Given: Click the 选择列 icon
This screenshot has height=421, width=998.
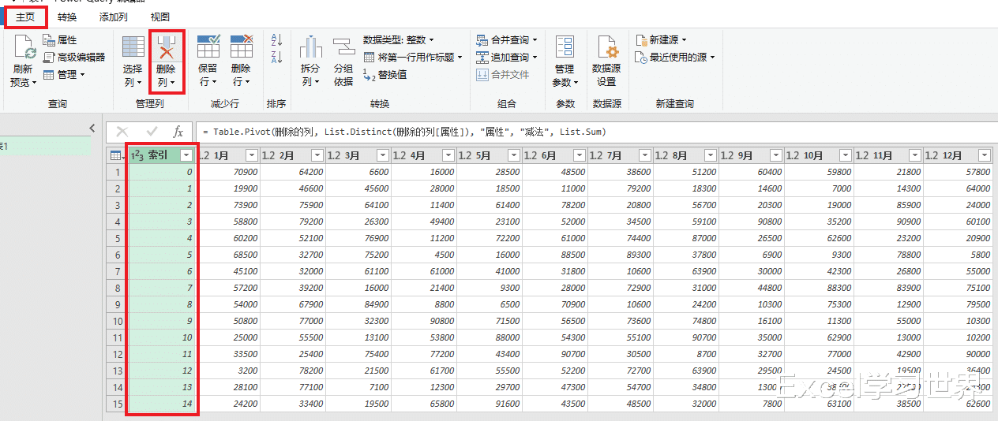Looking at the screenshot, I should coord(133,47).
